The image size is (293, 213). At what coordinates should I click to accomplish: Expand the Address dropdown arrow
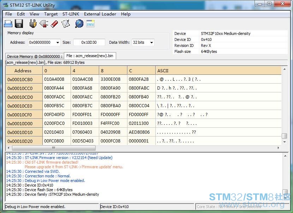pos(58,43)
